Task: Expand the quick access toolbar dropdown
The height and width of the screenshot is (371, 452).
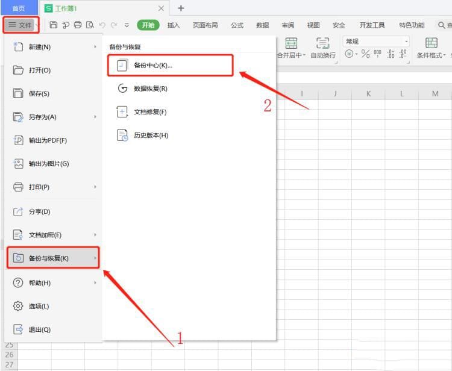Action: [x=127, y=25]
